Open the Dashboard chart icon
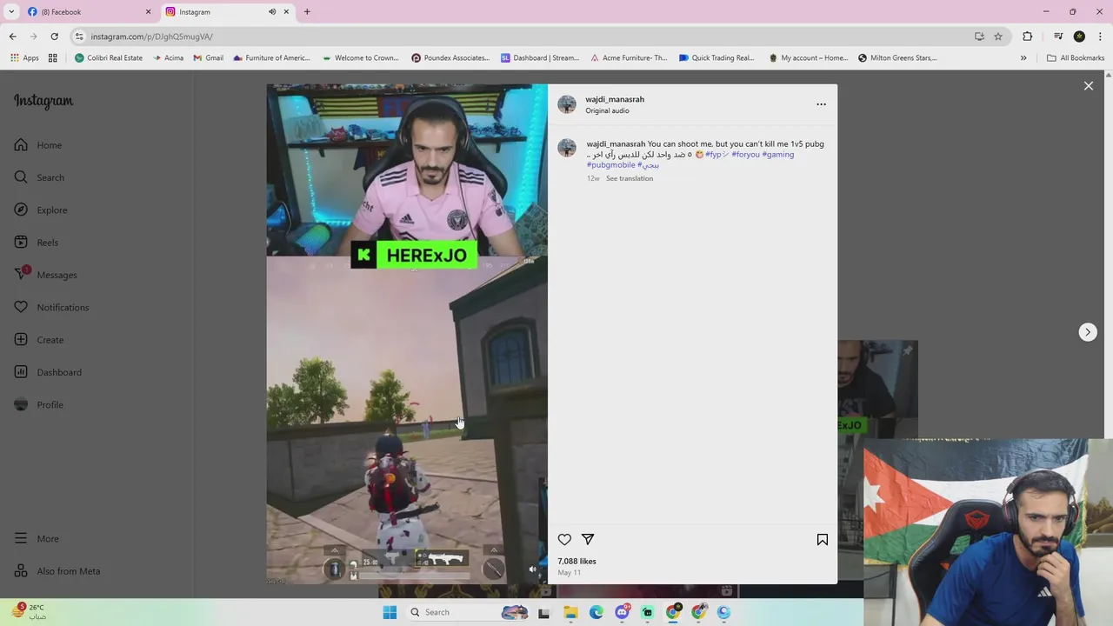 coord(21,372)
